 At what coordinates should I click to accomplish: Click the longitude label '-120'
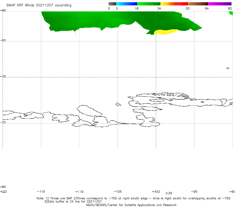pyautogui.click(x=3, y=191)
